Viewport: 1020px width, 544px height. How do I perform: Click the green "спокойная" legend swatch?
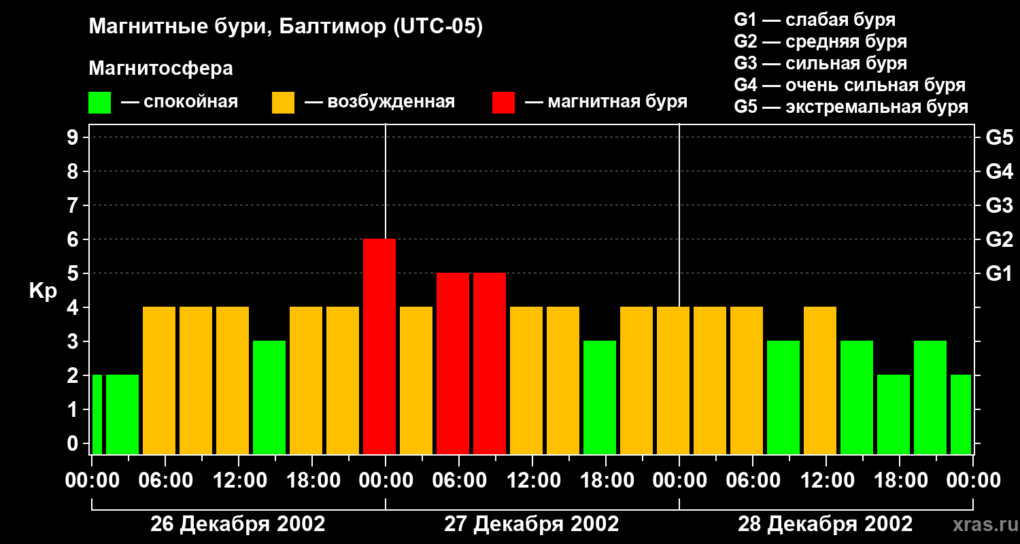(x=99, y=103)
